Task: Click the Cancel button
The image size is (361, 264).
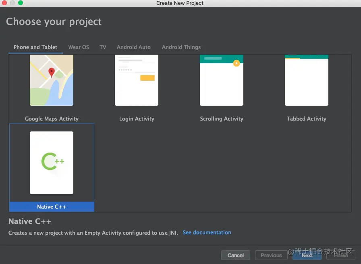Action: click(236, 255)
